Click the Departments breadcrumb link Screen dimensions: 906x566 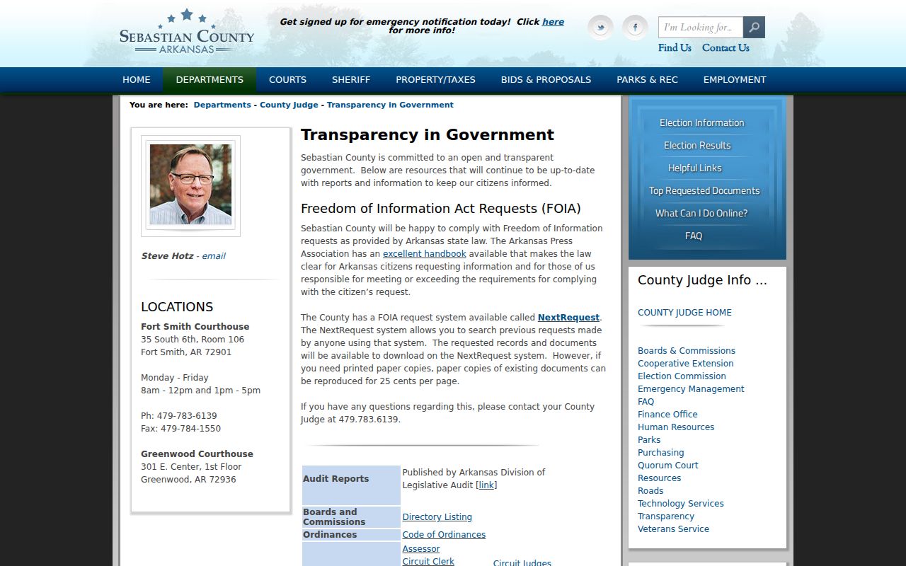click(222, 105)
